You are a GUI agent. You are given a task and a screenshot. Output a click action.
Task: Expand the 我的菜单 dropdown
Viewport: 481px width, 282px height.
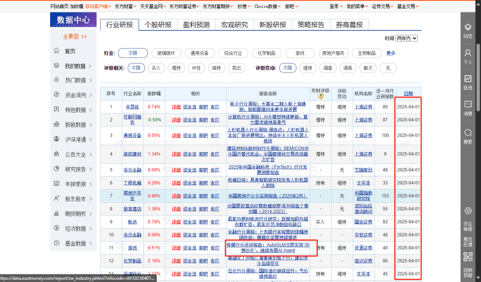[357, 6]
